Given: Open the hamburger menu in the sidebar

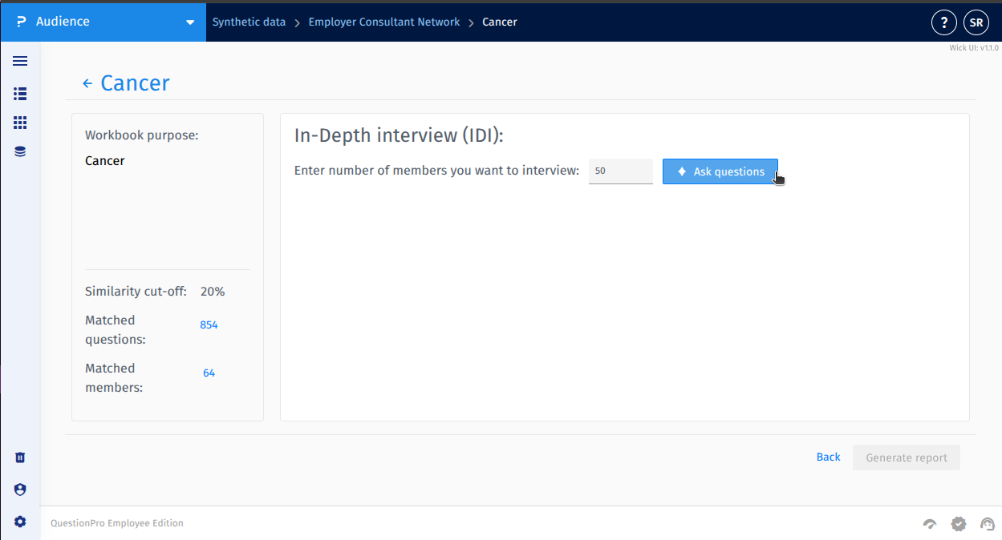Looking at the screenshot, I should pos(20,61).
